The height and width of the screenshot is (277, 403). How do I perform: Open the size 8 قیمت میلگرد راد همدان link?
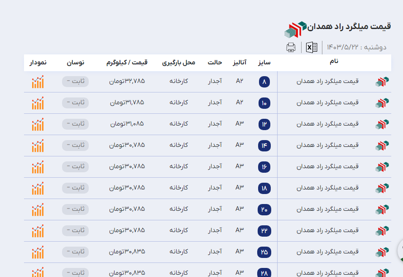327,82
